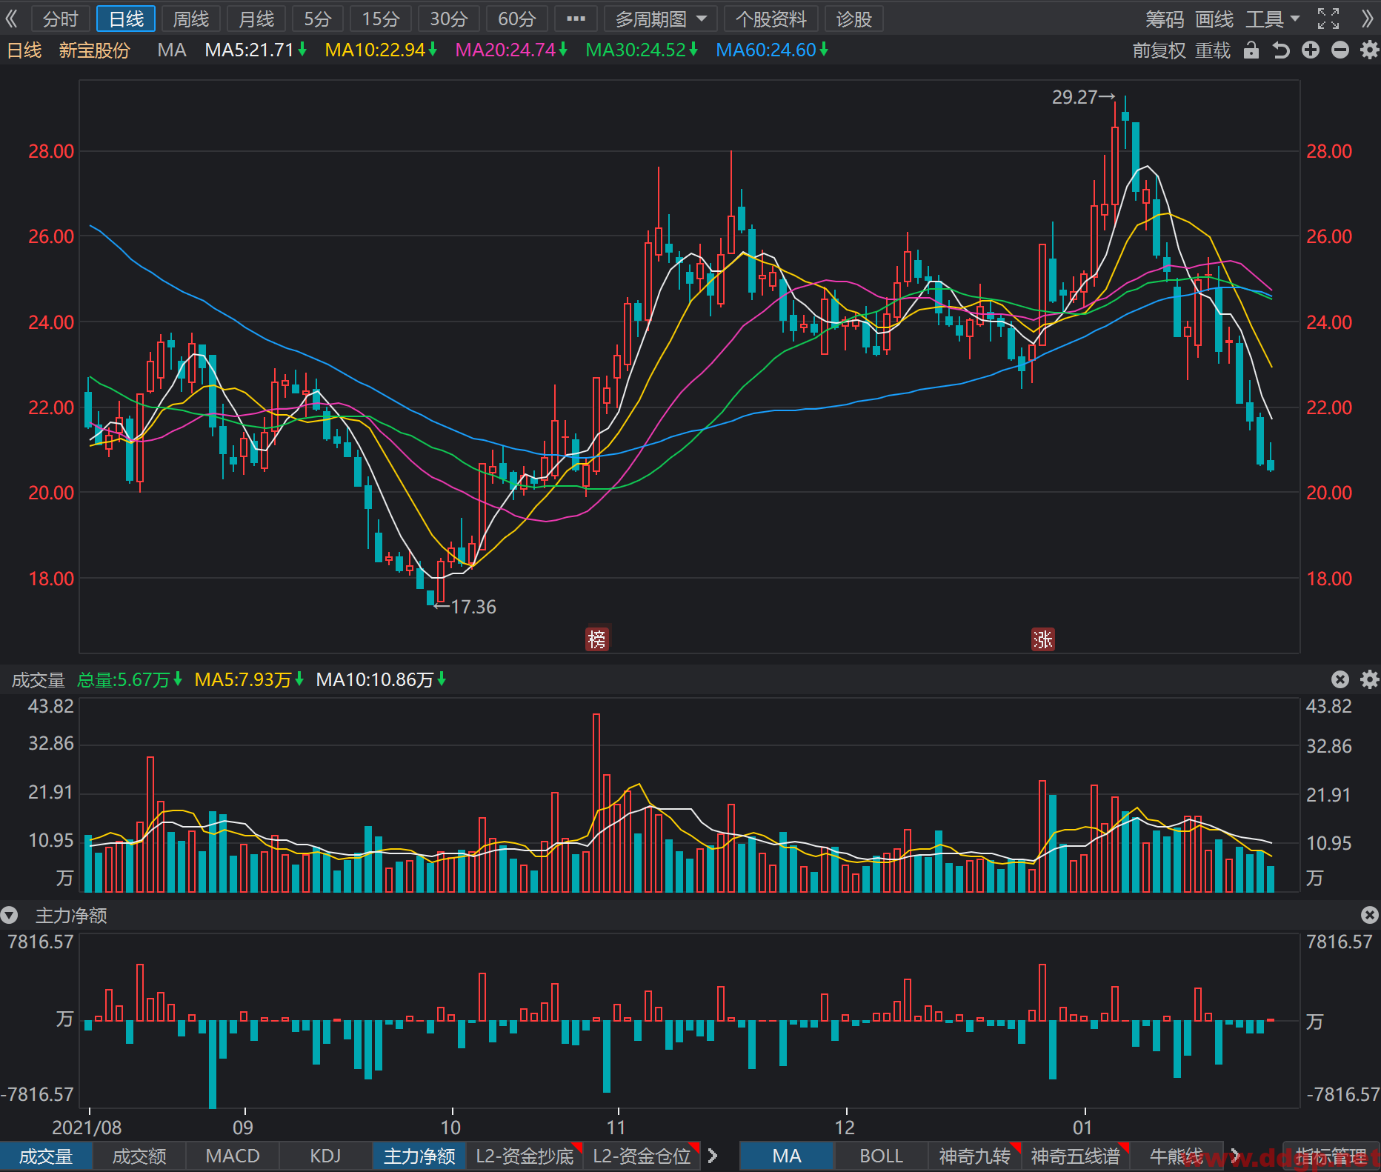Toggle 前复权 price adjustment
This screenshot has height=1172, width=1381.
click(x=1159, y=50)
